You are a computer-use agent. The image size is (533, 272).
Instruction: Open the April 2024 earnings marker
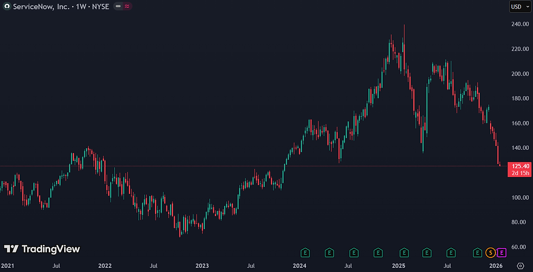pos(329,252)
